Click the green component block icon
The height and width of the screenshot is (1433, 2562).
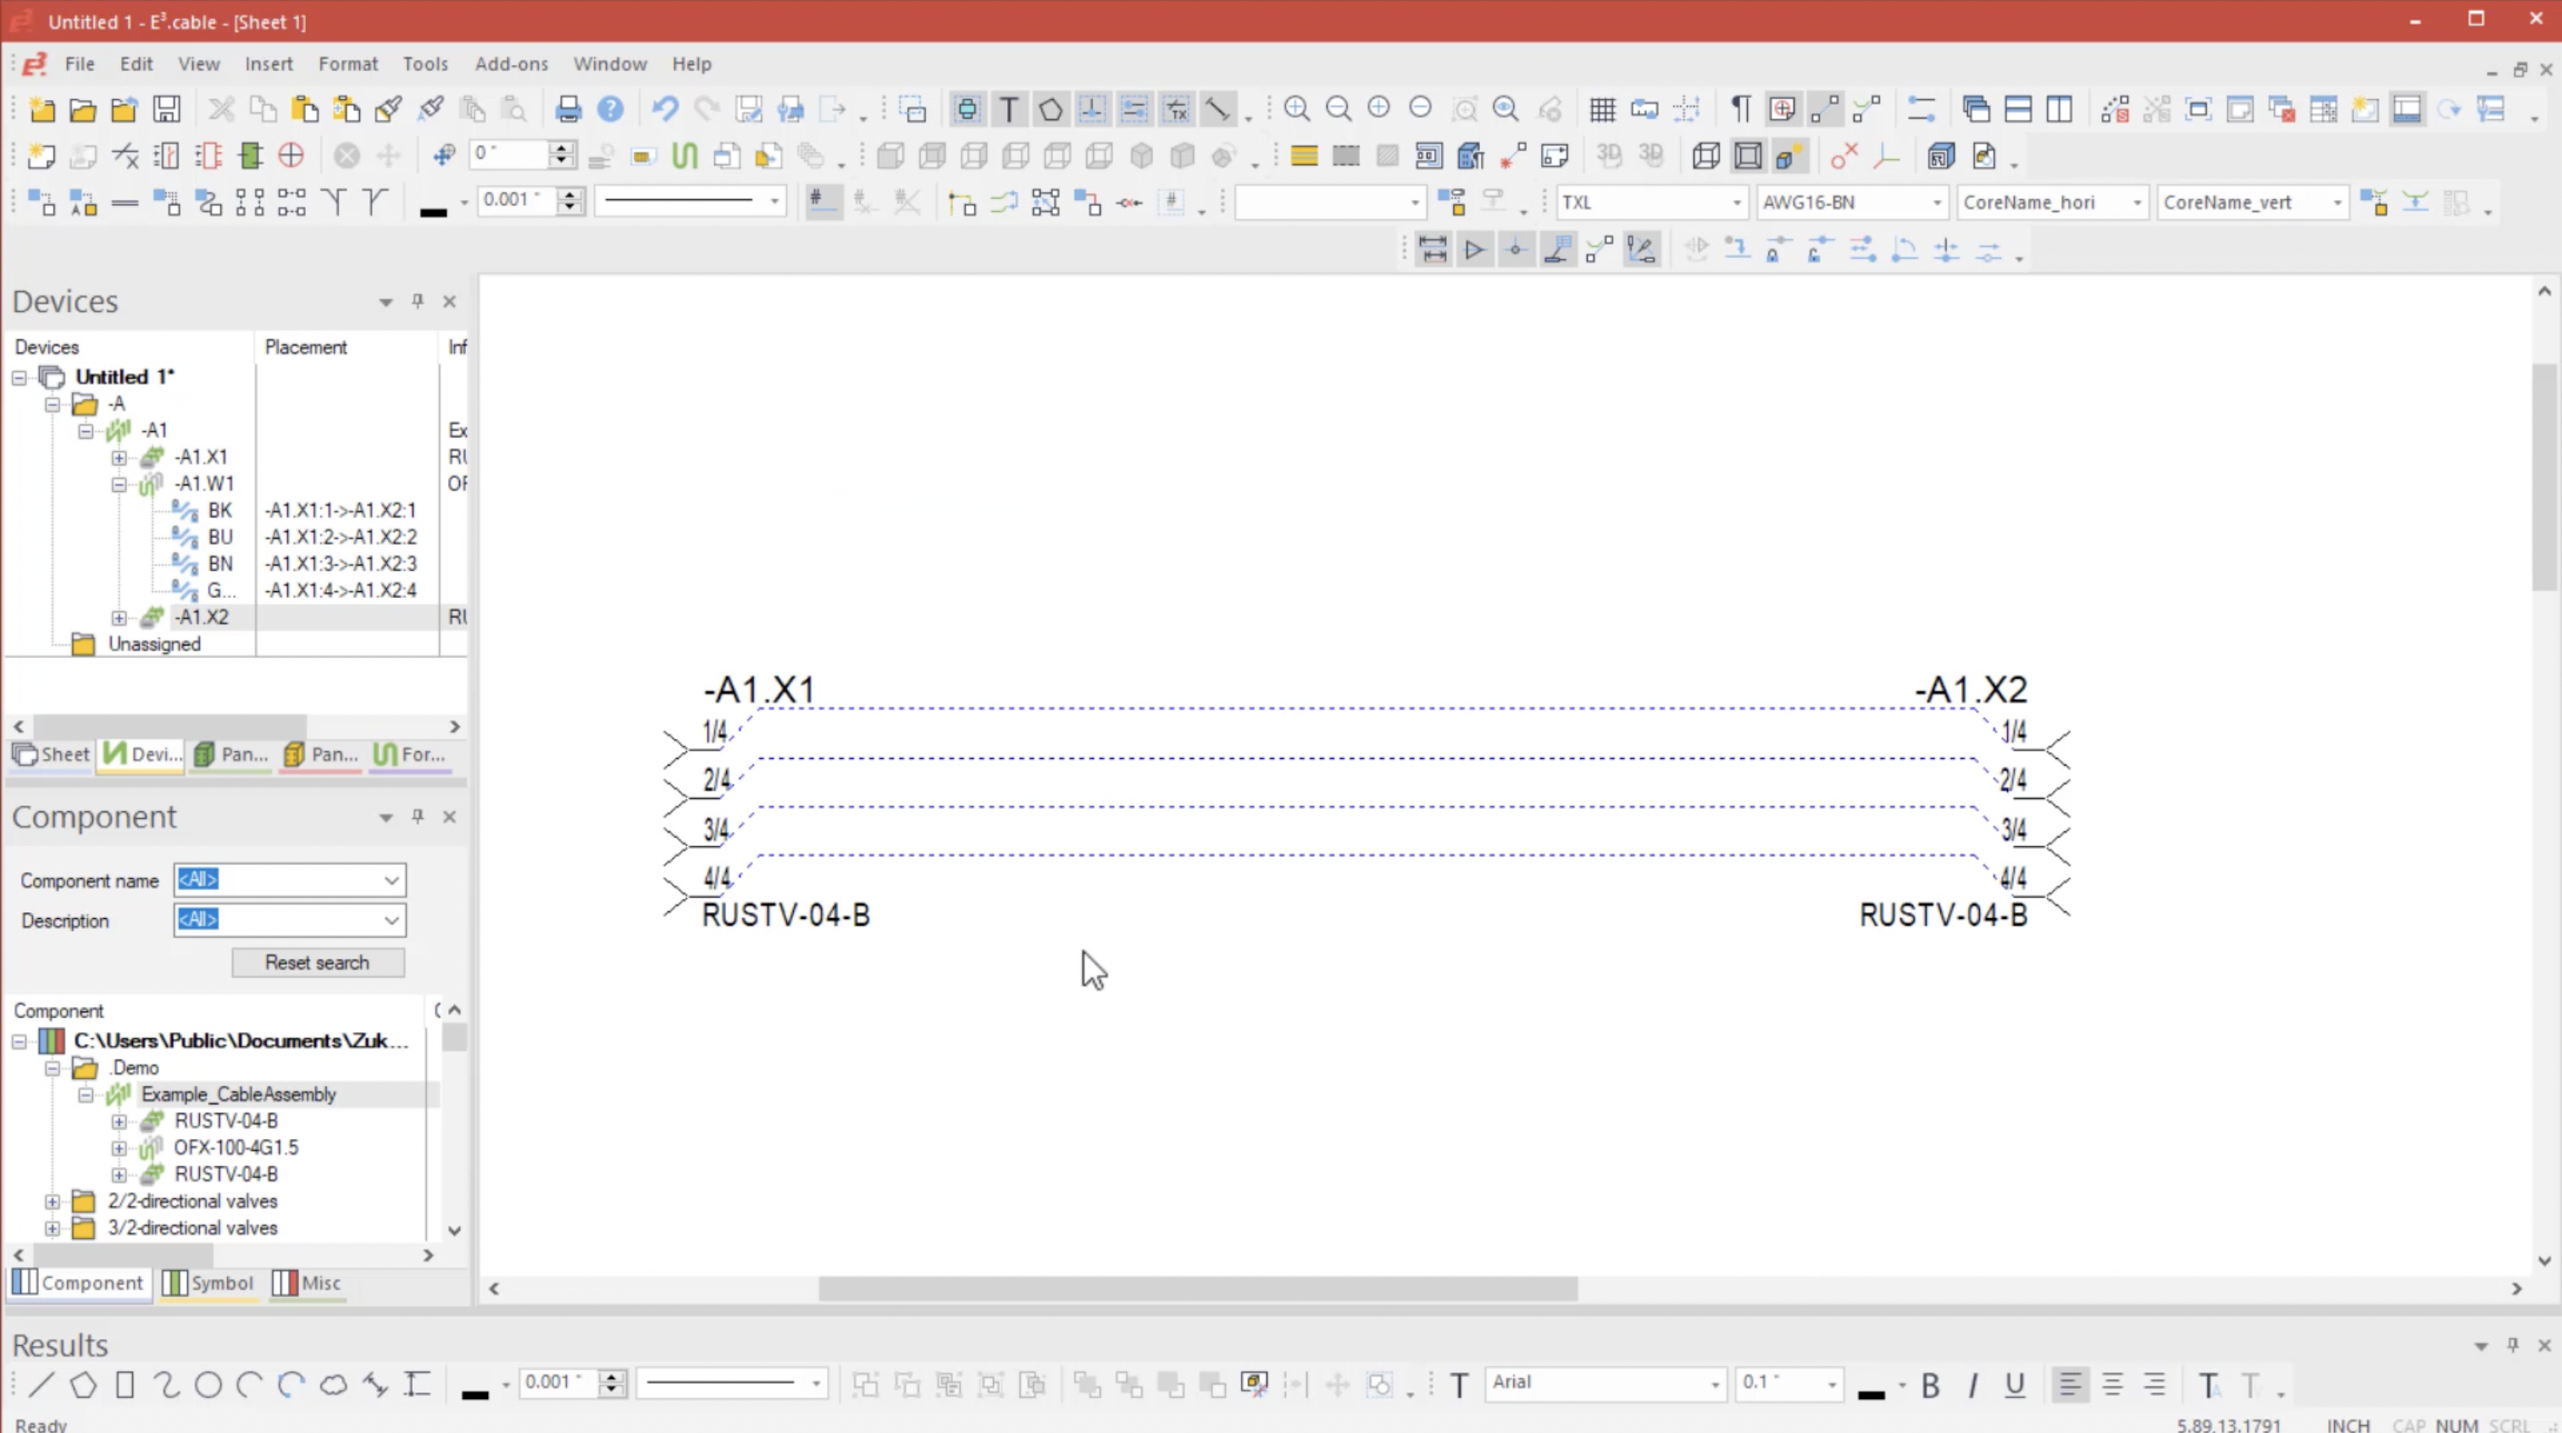pos(251,156)
